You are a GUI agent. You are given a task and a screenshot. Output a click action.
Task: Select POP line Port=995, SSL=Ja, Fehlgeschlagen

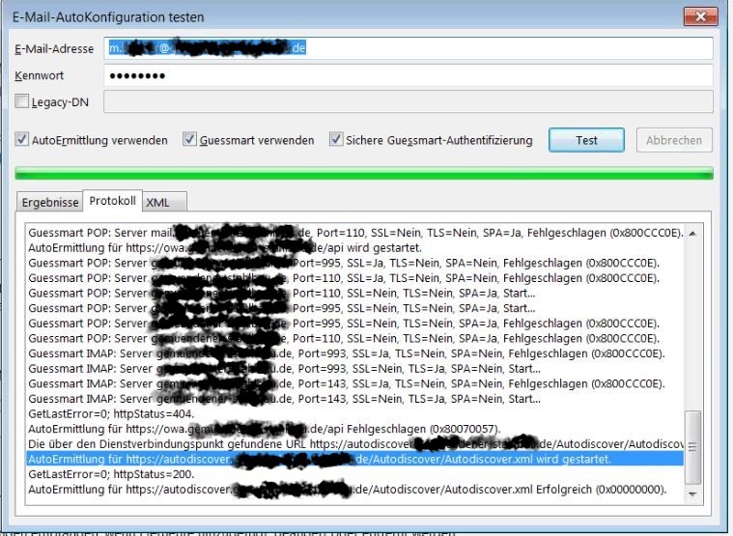344,263
